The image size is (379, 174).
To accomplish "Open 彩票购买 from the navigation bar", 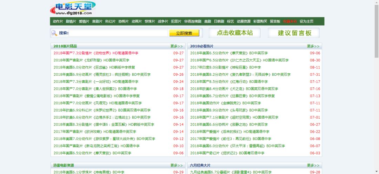I will tap(260, 21).
